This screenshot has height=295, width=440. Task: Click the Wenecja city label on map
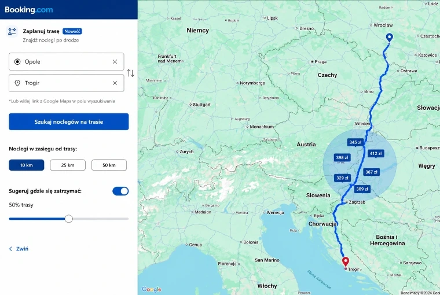pyautogui.click(x=275, y=212)
